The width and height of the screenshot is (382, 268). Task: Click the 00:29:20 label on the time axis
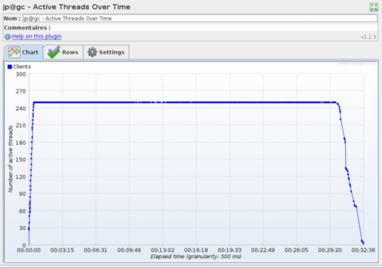click(x=330, y=251)
